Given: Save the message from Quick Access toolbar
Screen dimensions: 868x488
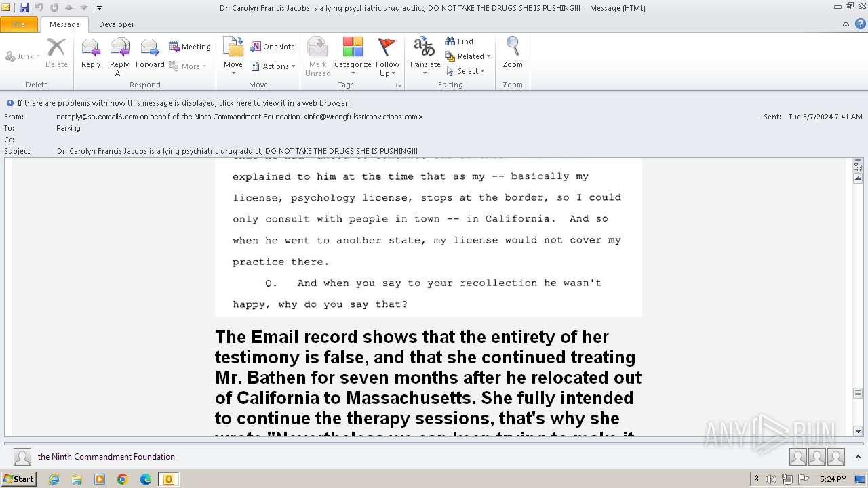Looking at the screenshot, I should click(x=24, y=7).
